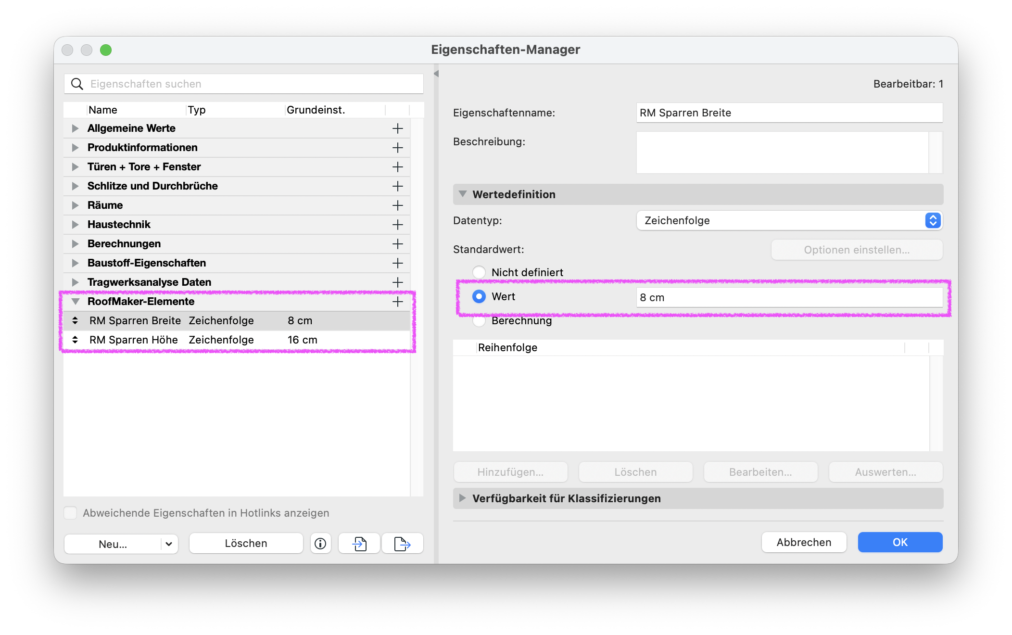Image resolution: width=1012 pixels, height=635 pixels.
Task: Confirm with the OK button
Action: tap(900, 542)
